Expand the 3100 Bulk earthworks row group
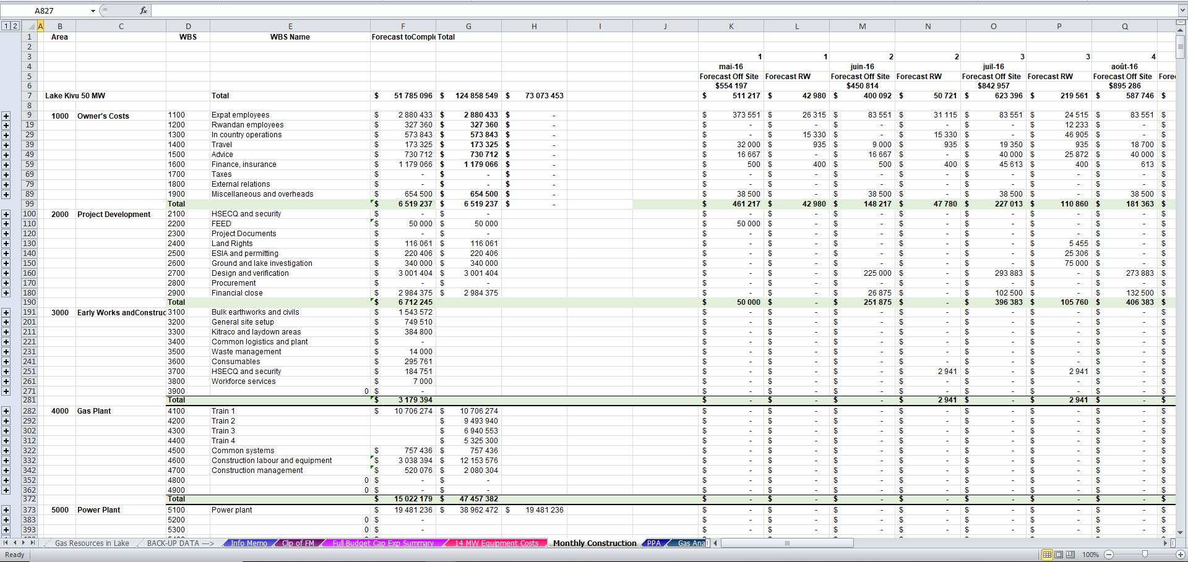 click(6, 312)
